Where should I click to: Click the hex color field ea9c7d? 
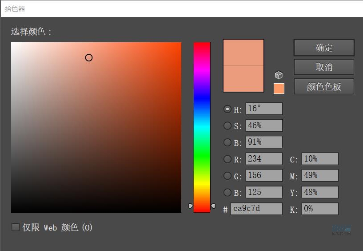click(256, 209)
